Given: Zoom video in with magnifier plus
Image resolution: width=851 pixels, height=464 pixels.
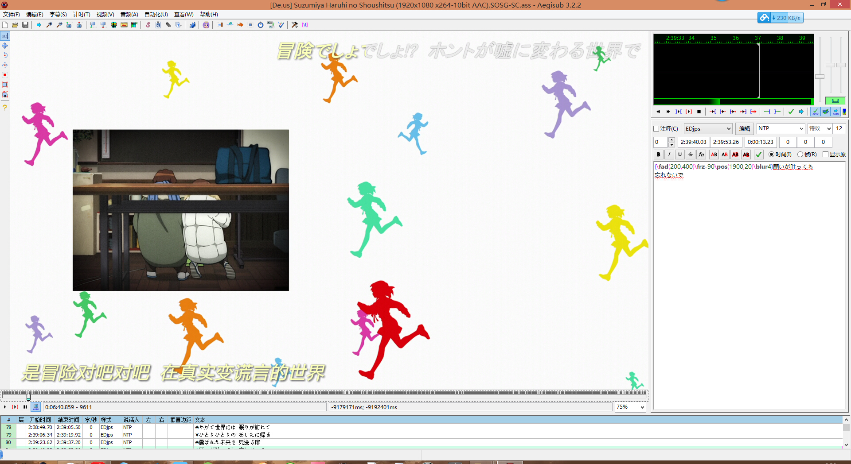Looking at the screenshot, I should pyautogui.click(x=49, y=25).
